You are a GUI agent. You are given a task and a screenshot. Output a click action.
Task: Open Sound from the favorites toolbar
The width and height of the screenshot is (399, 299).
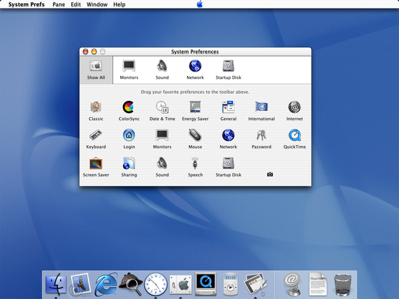click(162, 70)
